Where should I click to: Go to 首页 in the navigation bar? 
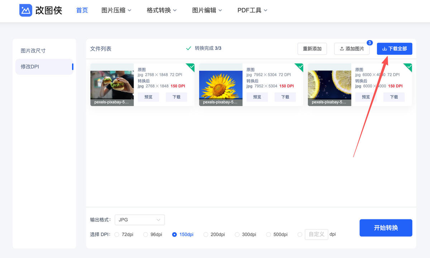[82, 10]
